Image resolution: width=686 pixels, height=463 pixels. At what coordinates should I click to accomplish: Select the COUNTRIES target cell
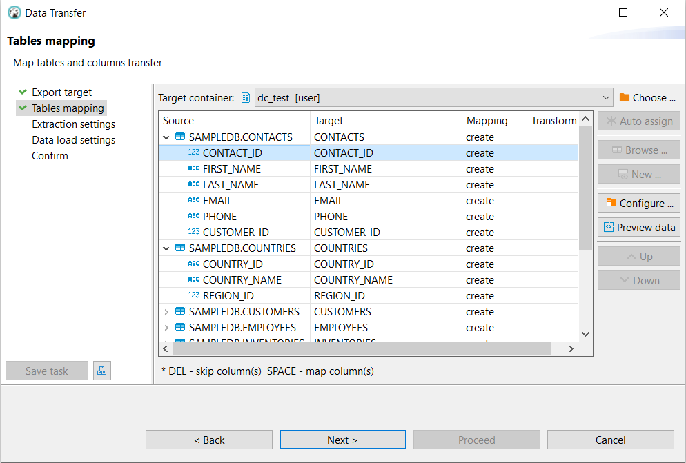[386, 248]
